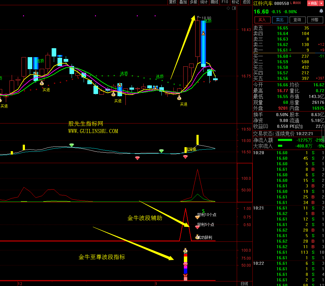Click the money bag above 买进 at 16.75 area
Image resolution: width=325 pixels, height=286 pixels.
pos(42,83)
